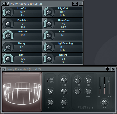The width and height of the screenshot is (117, 114).
Task: Click the Diffusion knob
Action: (8, 36)
